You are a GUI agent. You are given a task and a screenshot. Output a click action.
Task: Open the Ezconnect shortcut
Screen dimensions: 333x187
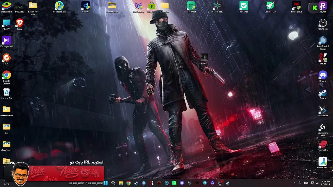click(191, 7)
